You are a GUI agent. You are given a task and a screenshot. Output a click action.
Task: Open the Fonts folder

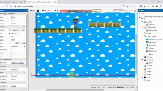point(148,75)
